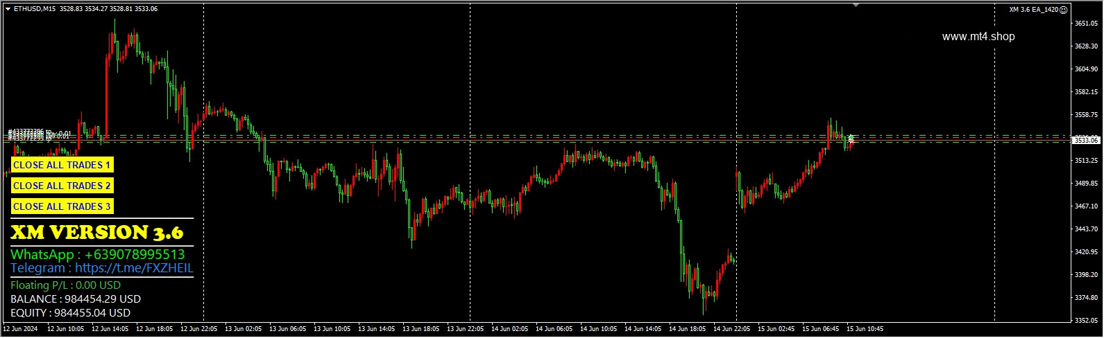1104x338 pixels.
Task: Click price scale value 3398.20
Action: 1086,275
